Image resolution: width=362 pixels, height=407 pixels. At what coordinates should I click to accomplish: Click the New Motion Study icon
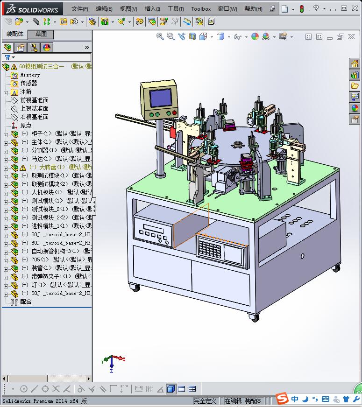coord(140,21)
